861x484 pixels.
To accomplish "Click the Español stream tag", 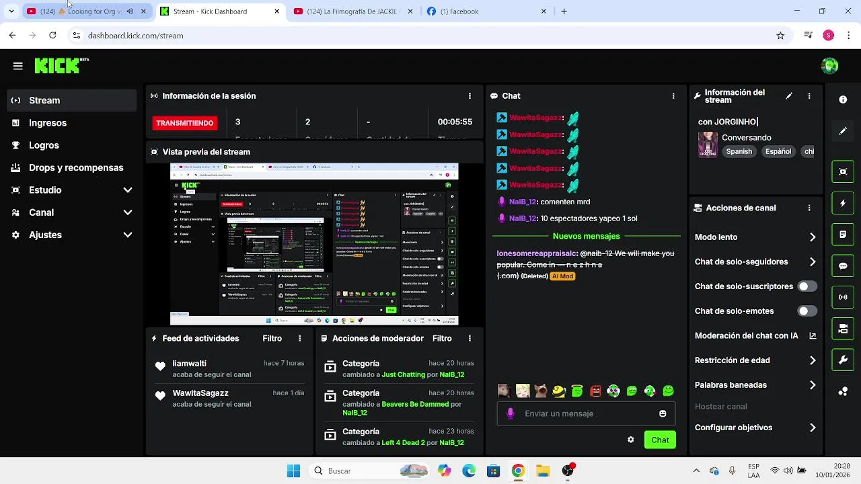I will (x=778, y=152).
